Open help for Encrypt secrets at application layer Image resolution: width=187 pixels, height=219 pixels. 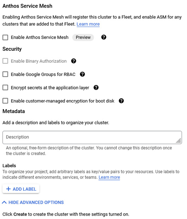pos(96,88)
